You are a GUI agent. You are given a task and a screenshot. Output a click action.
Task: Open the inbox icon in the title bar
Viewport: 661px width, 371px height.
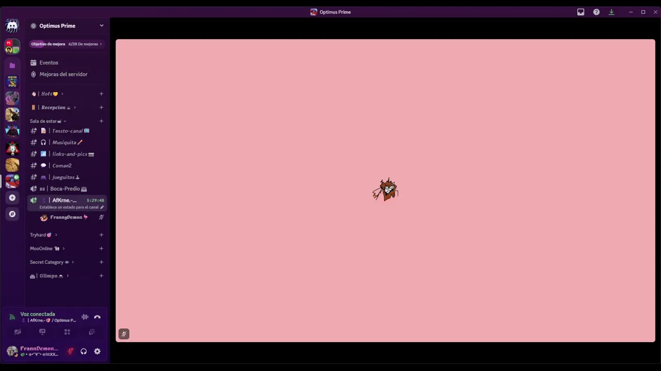580,12
